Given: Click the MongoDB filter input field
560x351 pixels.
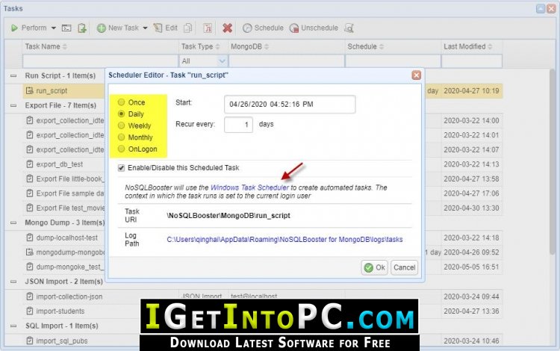Looking at the screenshot, I should (x=287, y=61).
